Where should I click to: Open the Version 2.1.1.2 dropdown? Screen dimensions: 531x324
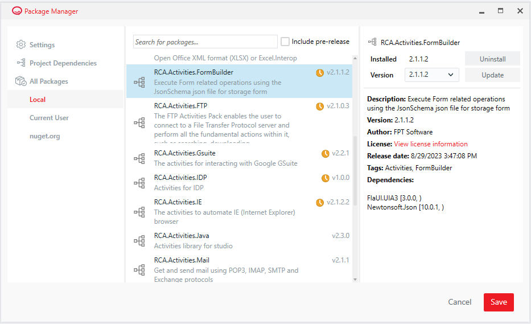432,75
